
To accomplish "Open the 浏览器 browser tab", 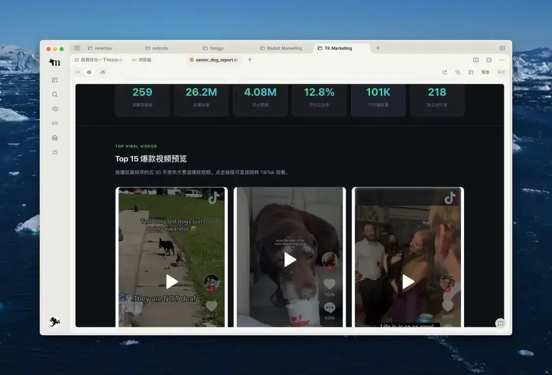I will [x=142, y=60].
